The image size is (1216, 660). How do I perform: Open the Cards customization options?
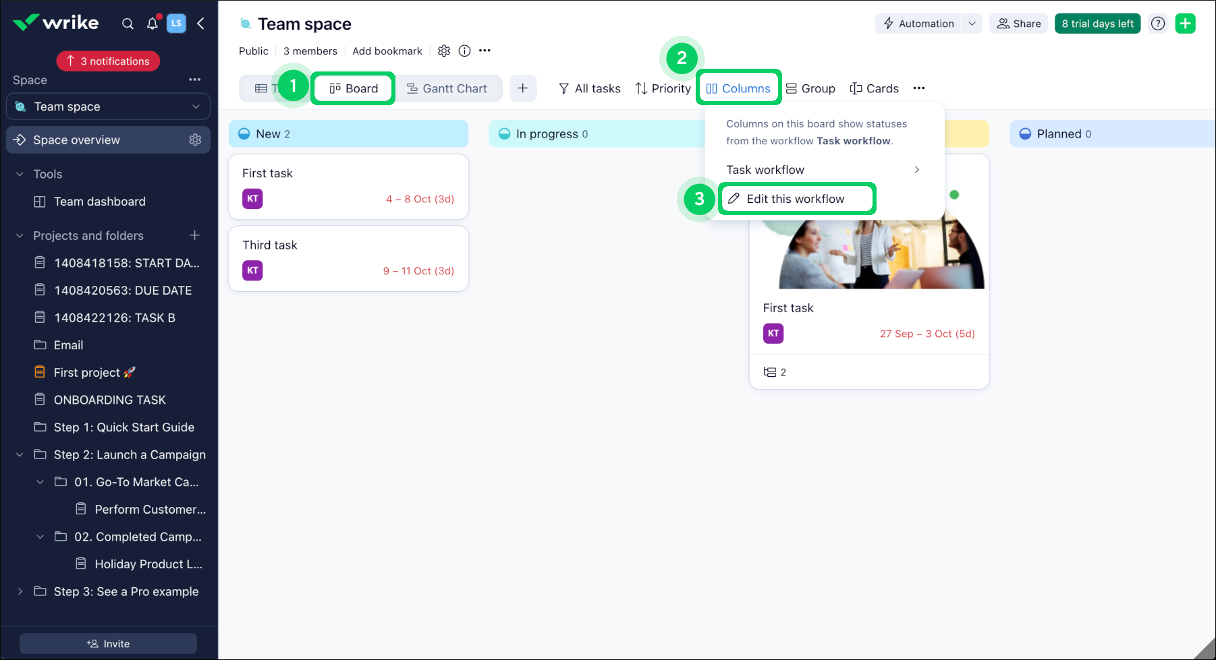874,88
